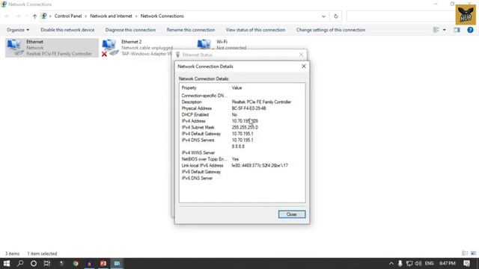Click Diagnose this connection
Image resolution: width=479 pixels, height=269 pixels.
click(x=130, y=30)
